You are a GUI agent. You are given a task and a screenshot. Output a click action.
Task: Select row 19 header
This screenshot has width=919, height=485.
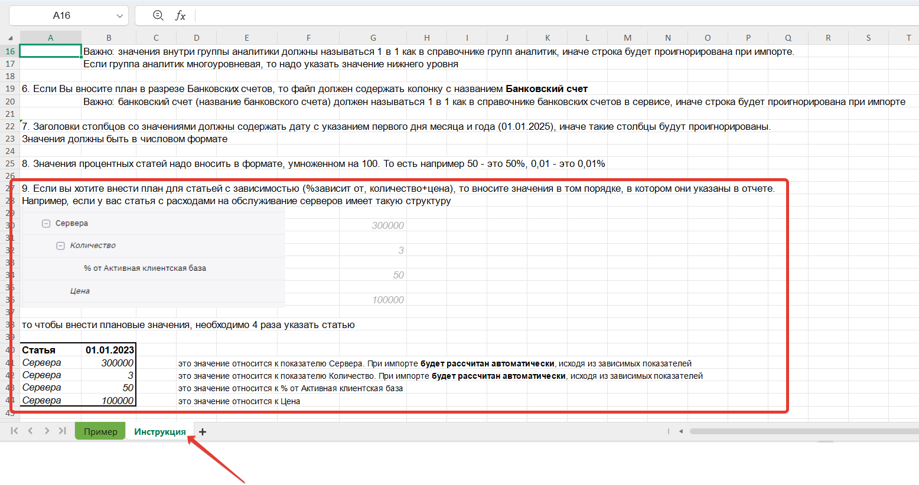point(10,89)
